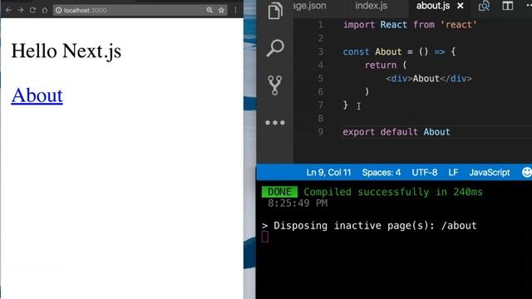Reload the localhost page
Screen dimensions: 532x299
pyautogui.click(x=32, y=10)
